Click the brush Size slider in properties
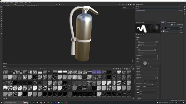186x104 pixels. (x=146, y=42)
